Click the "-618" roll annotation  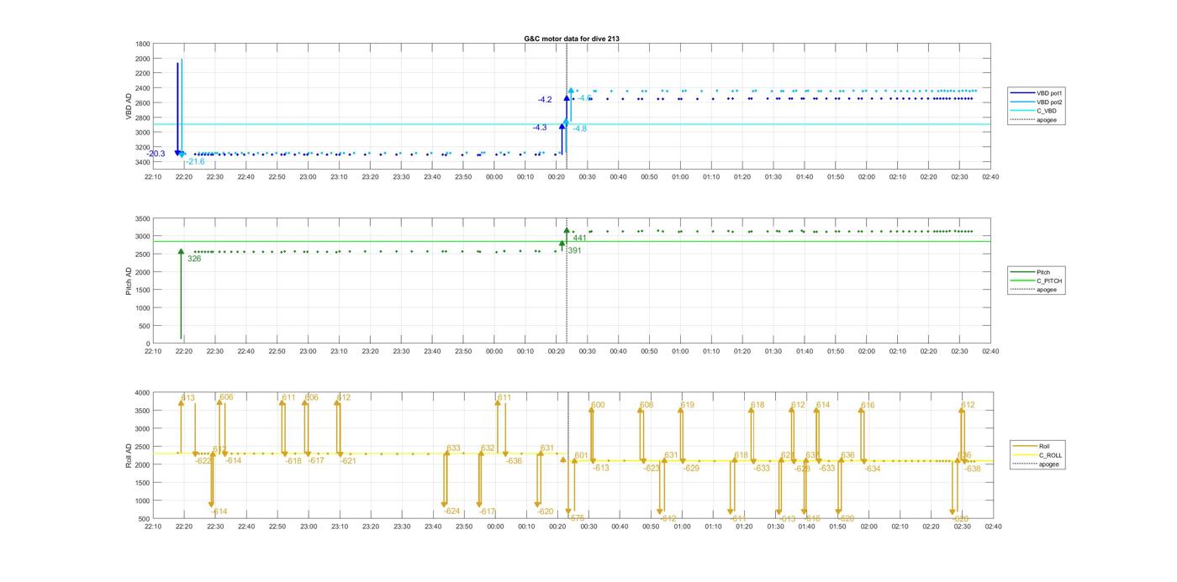point(293,460)
